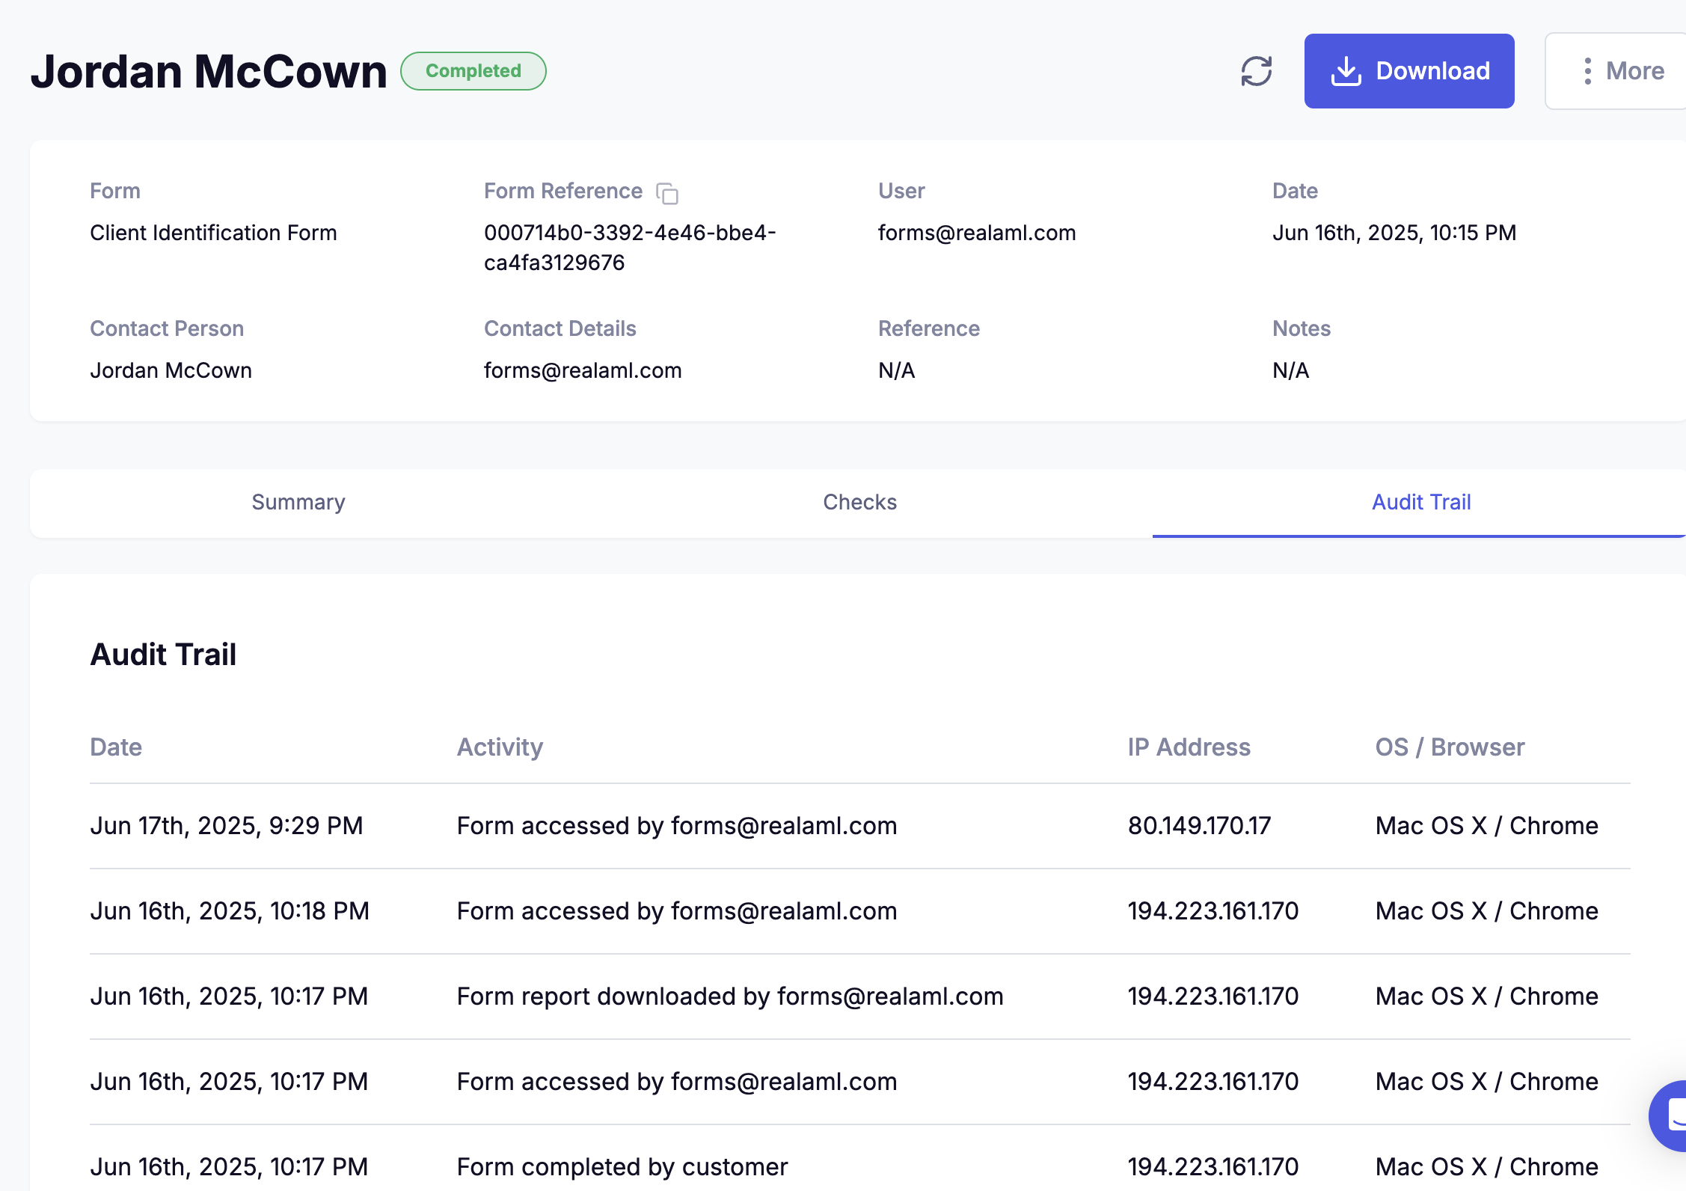The image size is (1686, 1191).
Task: Click the Activity column header
Action: click(500, 747)
